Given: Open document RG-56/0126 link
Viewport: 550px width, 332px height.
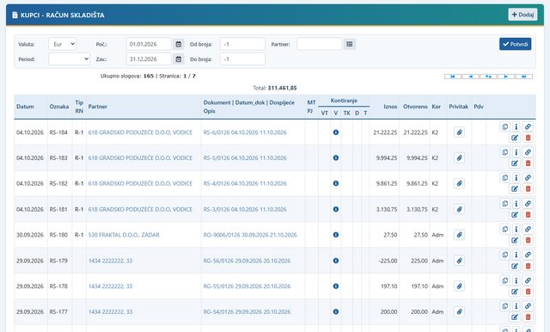Looking at the screenshot, I should [247, 261].
